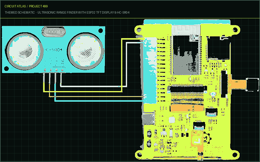
Task: Click the lower push button on the board
Action: click(x=149, y=144)
